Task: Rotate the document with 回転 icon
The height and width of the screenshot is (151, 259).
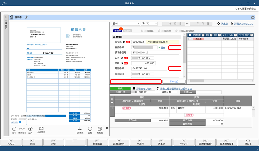Action: (x=90, y=129)
